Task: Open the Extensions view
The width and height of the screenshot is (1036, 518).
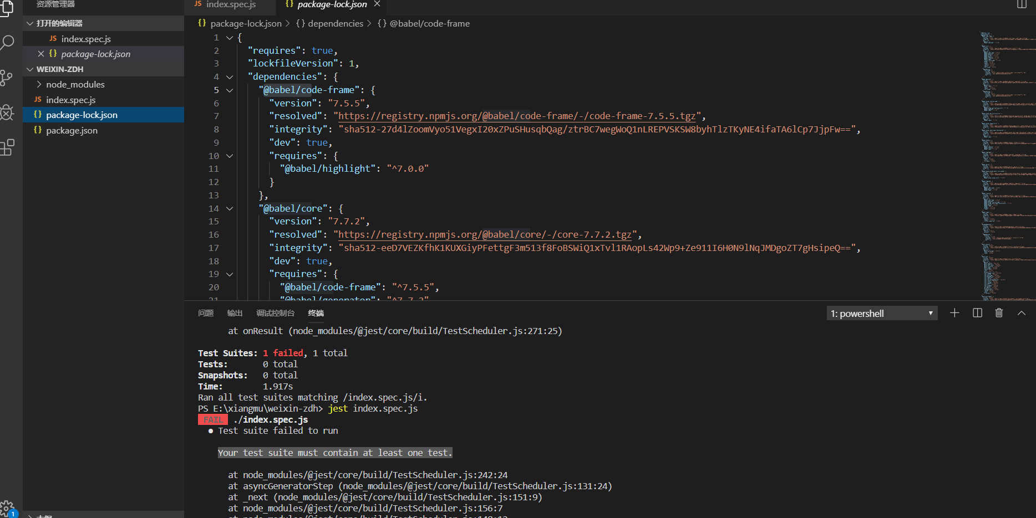Action: click(x=7, y=147)
